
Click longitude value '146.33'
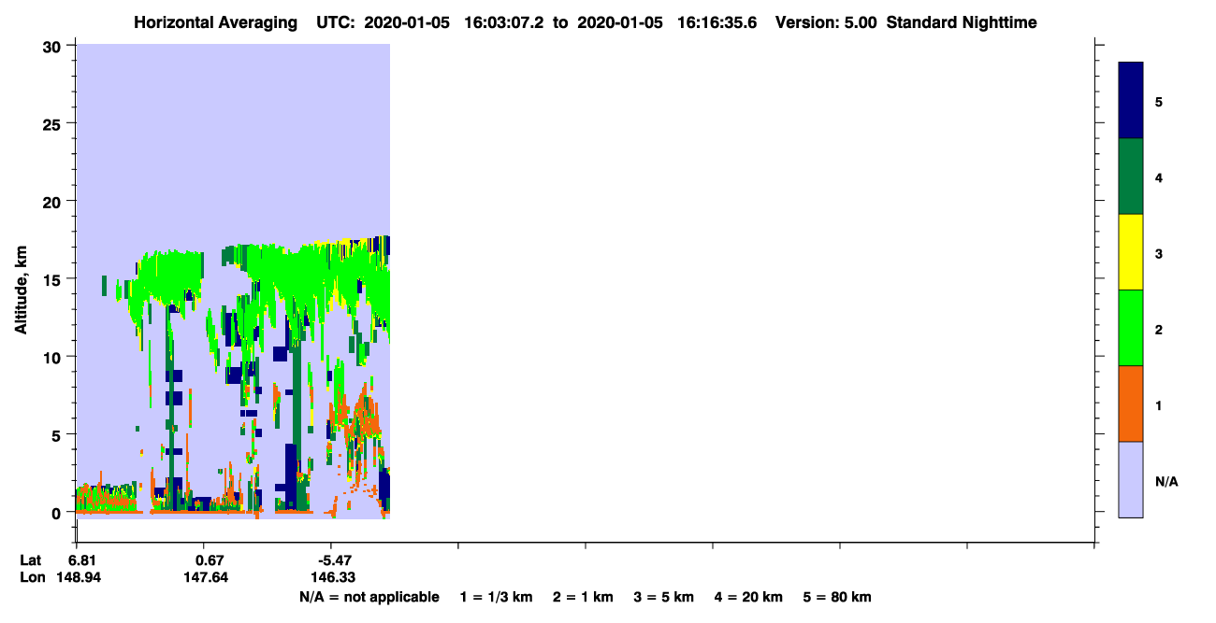[x=333, y=577]
